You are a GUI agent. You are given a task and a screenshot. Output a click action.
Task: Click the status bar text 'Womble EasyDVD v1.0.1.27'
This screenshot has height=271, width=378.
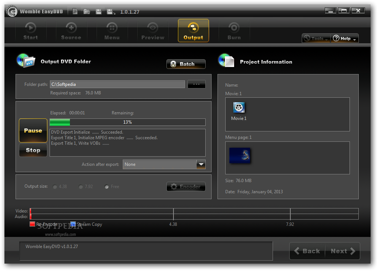click(x=51, y=247)
